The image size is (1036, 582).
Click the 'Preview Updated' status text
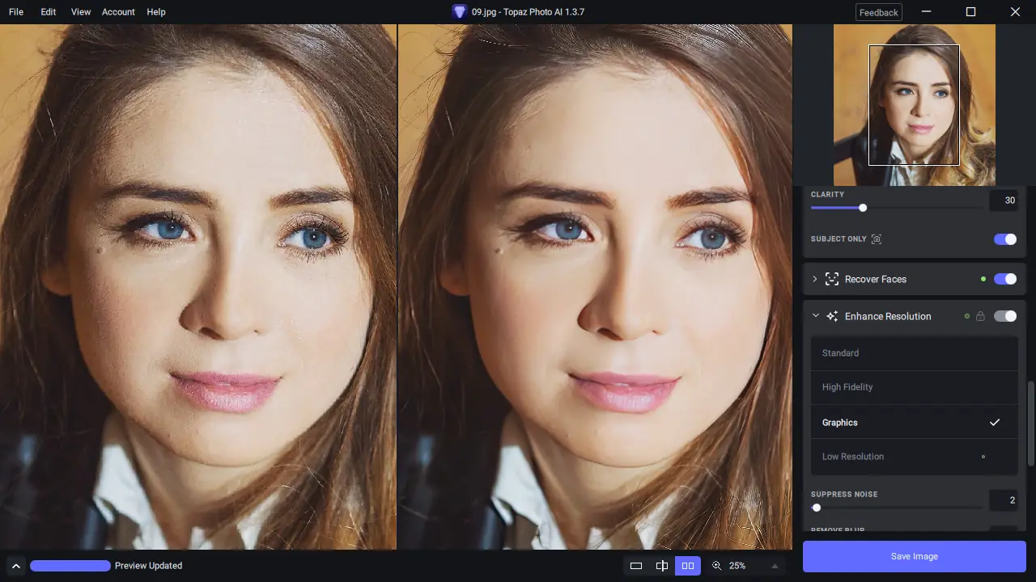coord(149,566)
